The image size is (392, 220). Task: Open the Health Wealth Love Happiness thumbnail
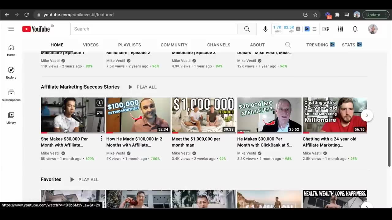pos(335,199)
